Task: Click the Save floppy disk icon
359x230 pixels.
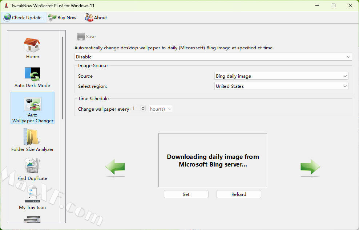Action: coord(81,37)
